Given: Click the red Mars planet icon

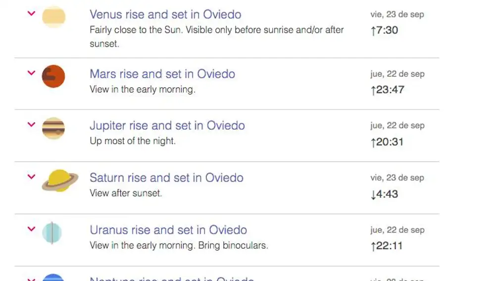Looking at the screenshot, I should pos(53,76).
